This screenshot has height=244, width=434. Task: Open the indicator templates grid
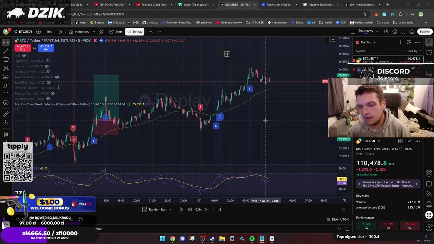click(x=101, y=32)
